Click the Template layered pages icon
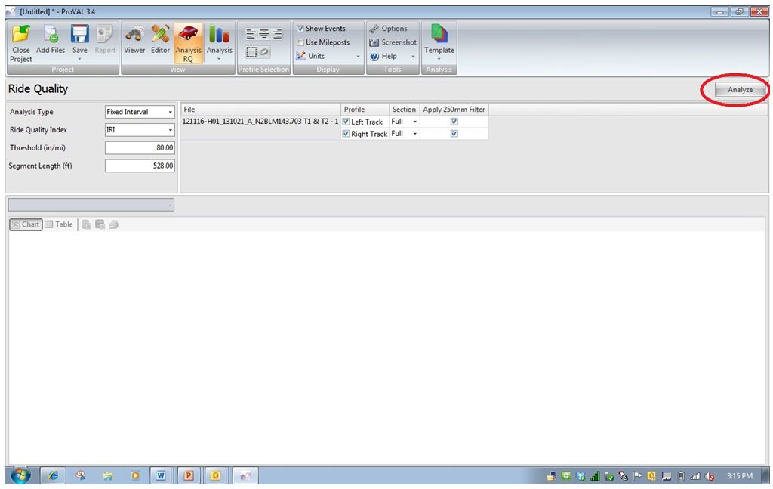 [439, 34]
